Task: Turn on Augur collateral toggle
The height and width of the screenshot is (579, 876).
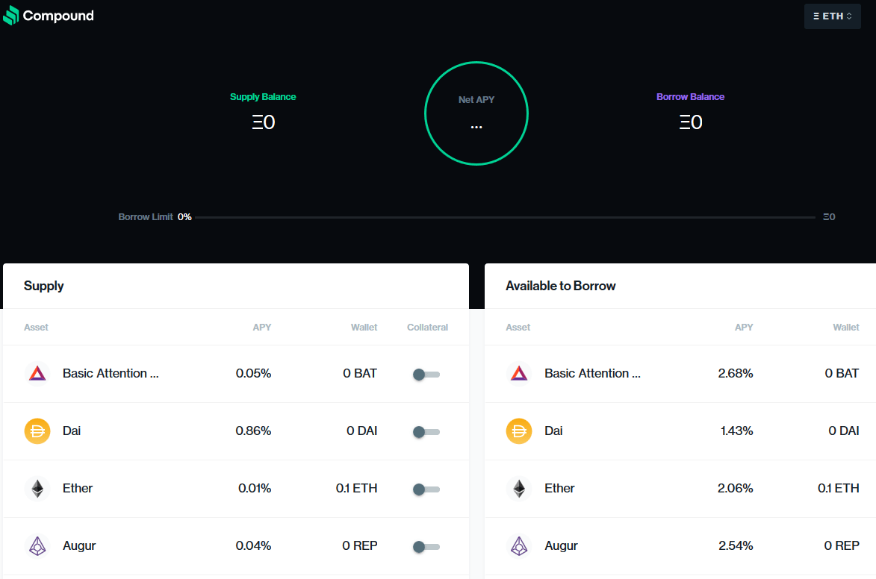Action: [426, 547]
